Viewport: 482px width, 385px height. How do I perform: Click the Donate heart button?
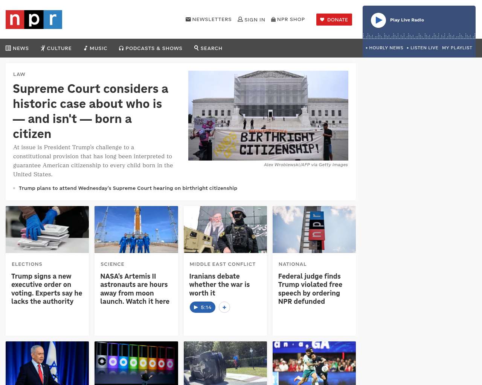[334, 20]
